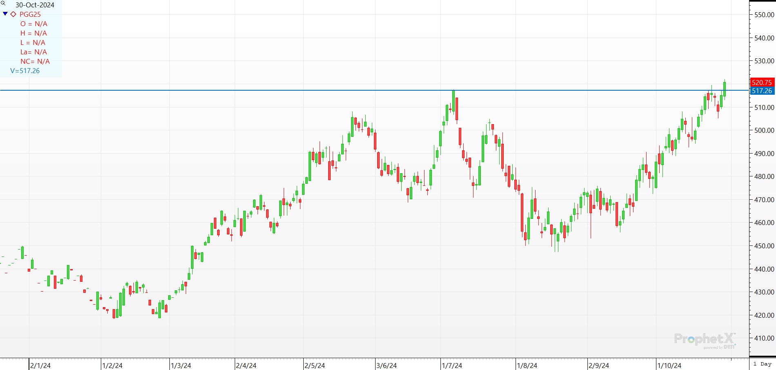Click the 480.00 price axis label
The image size is (776, 370).
764,176
